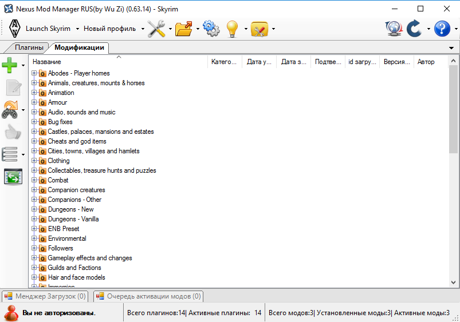Switch to the Плагины tab

click(29, 47)
